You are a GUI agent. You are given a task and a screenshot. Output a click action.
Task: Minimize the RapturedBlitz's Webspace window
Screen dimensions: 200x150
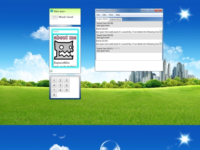(x=147, y=10)
